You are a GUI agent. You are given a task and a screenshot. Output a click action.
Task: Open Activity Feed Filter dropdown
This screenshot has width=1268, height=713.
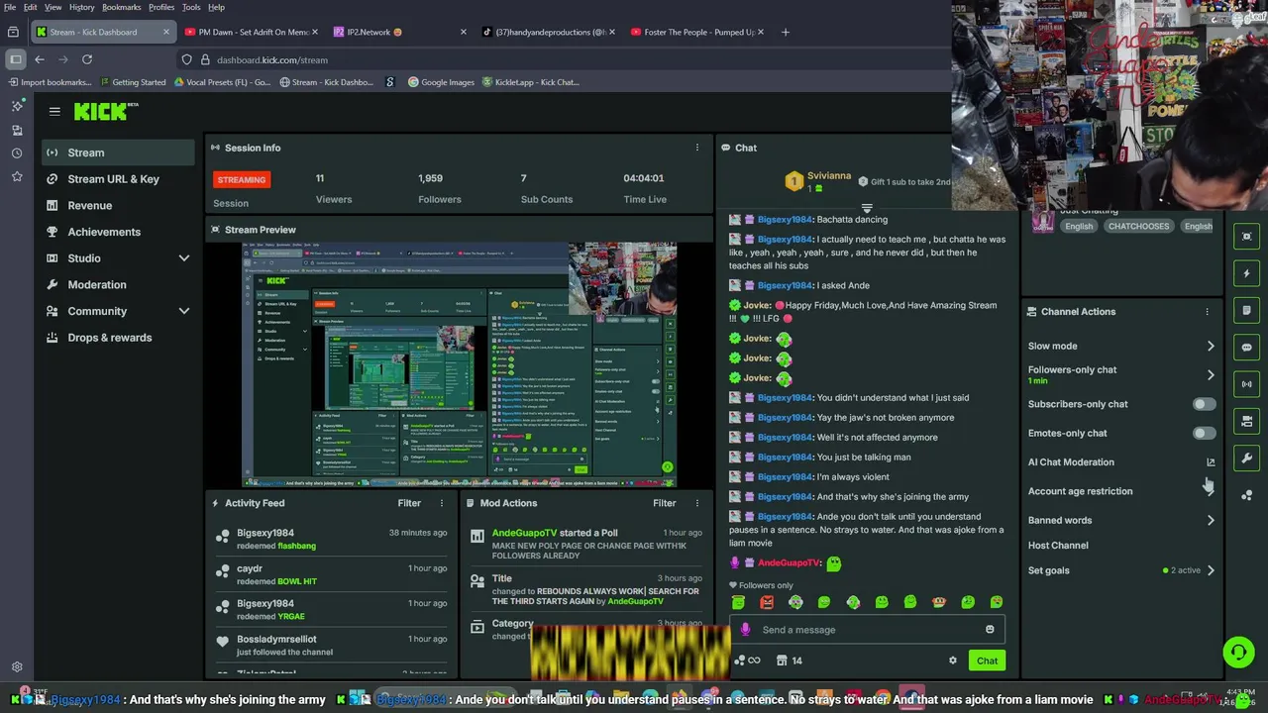click(x=409, y=503)
